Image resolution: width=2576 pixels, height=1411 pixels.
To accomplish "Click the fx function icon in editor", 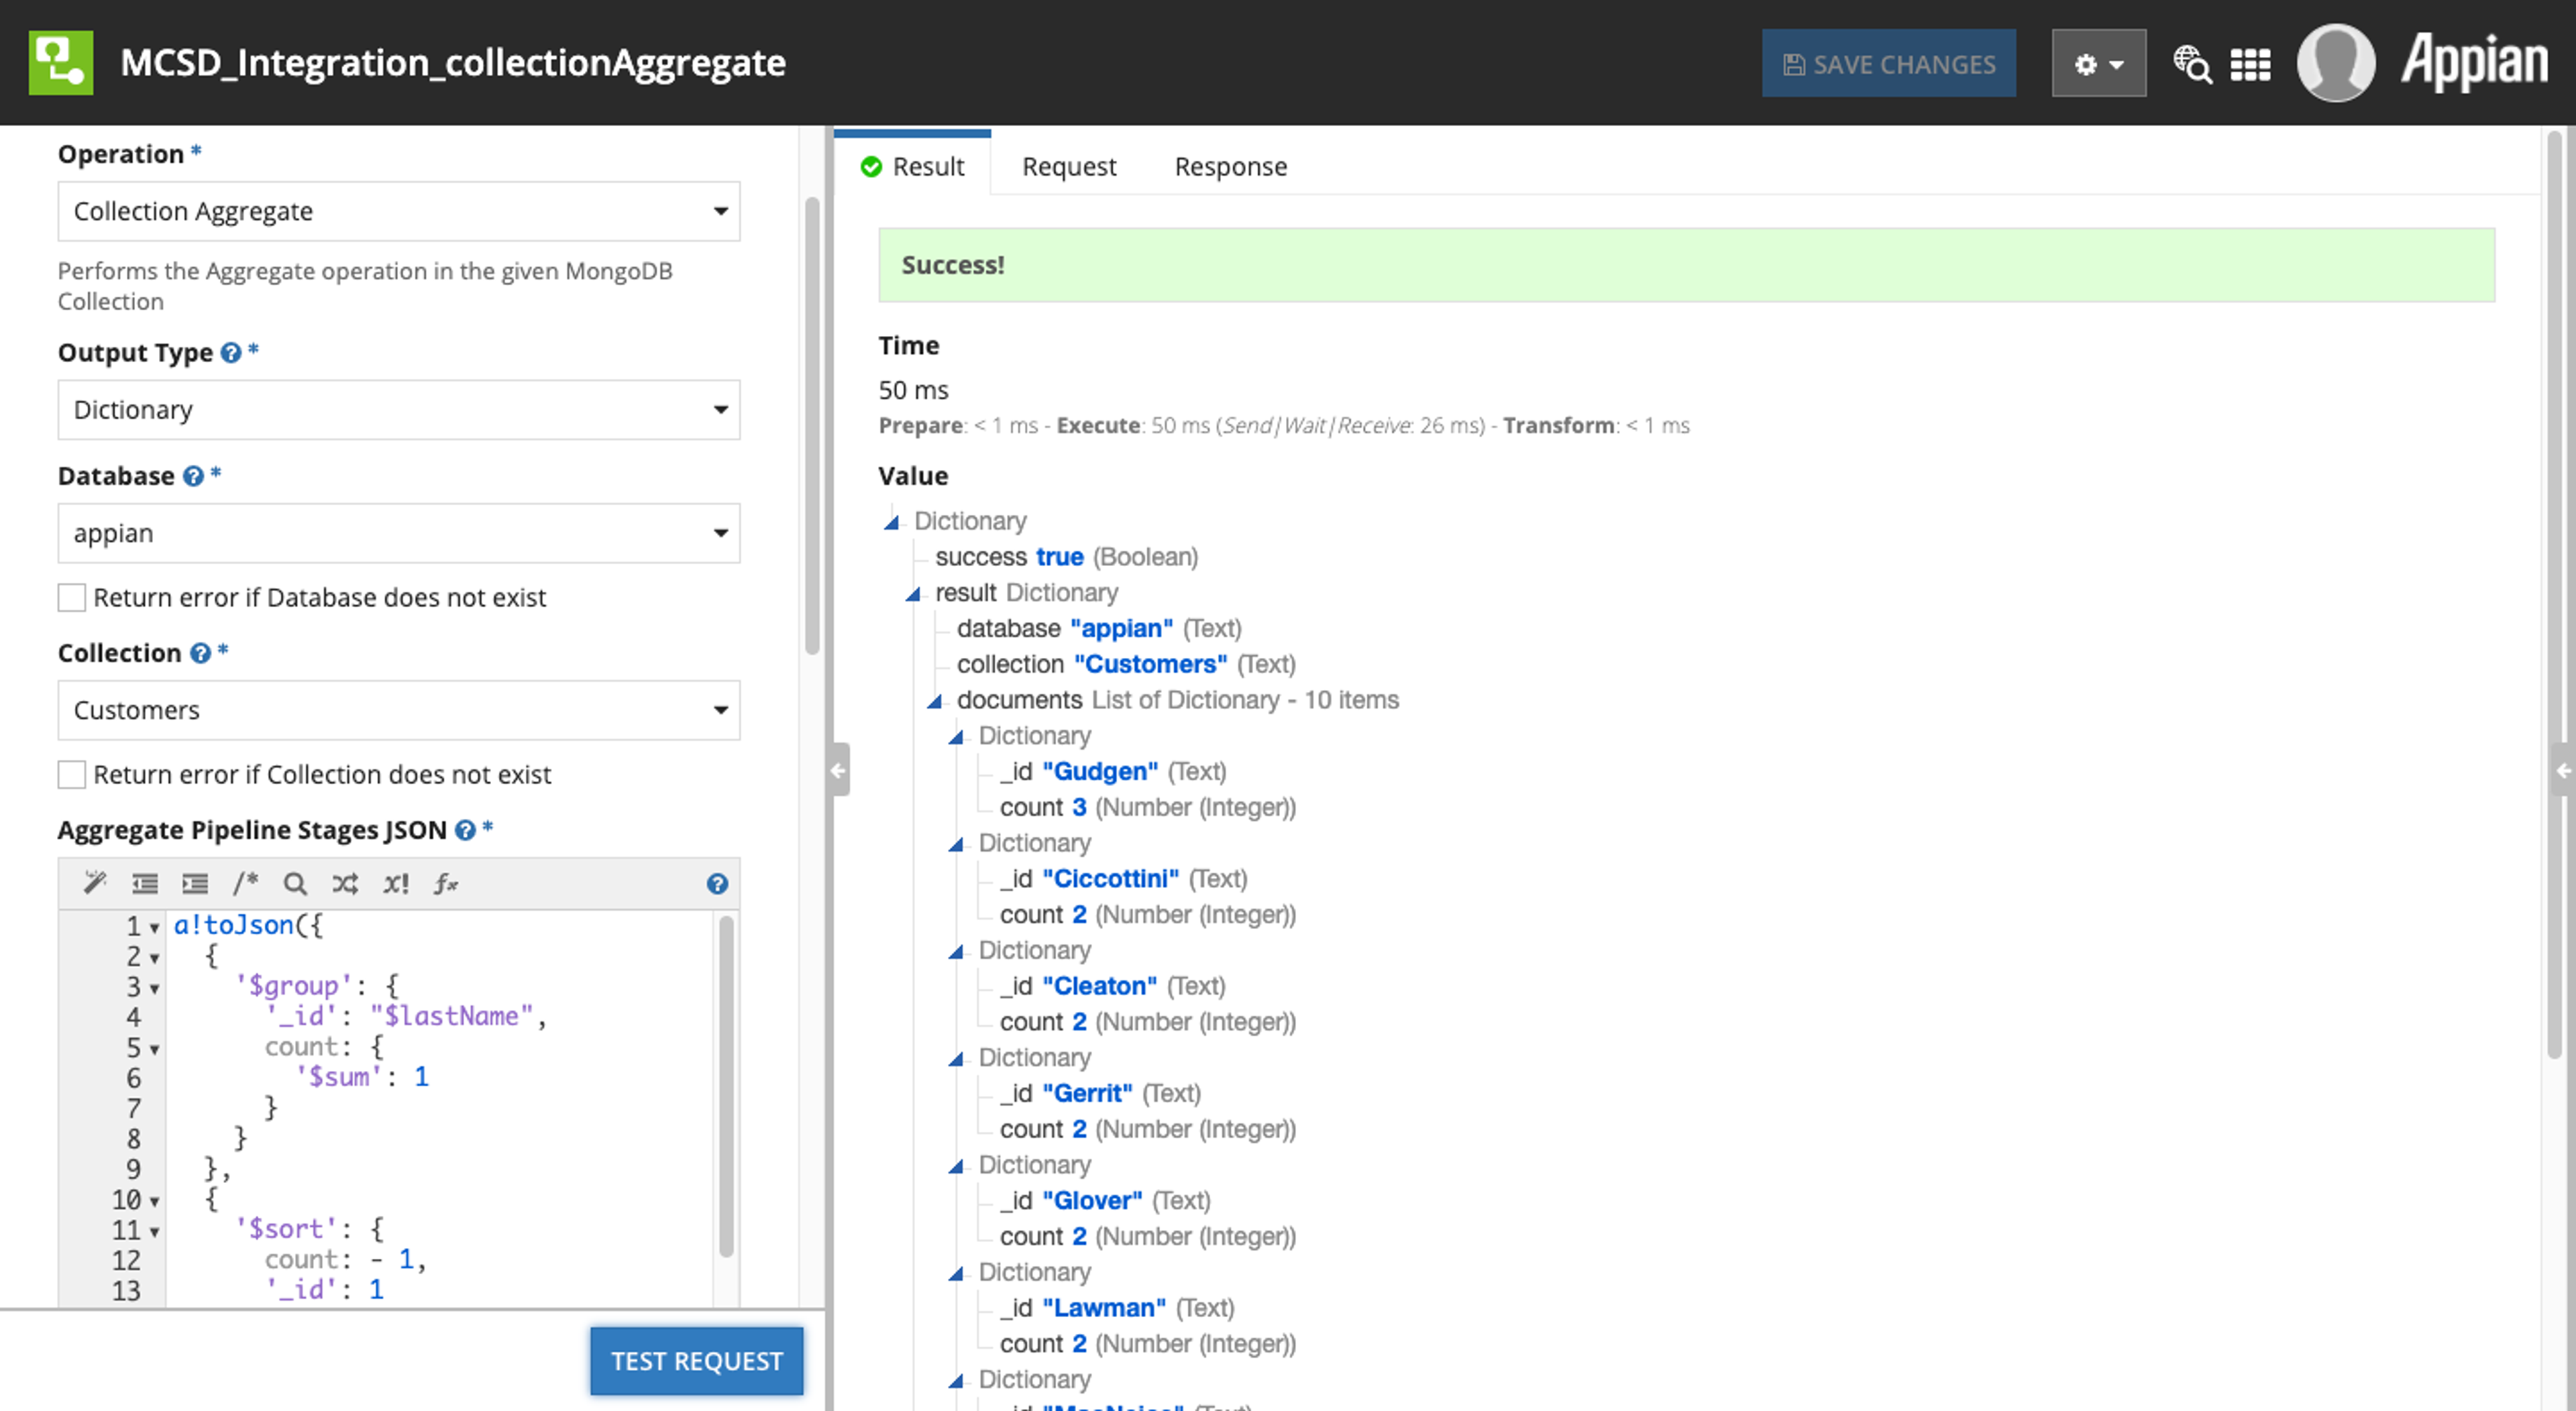I will coord(446,883).
